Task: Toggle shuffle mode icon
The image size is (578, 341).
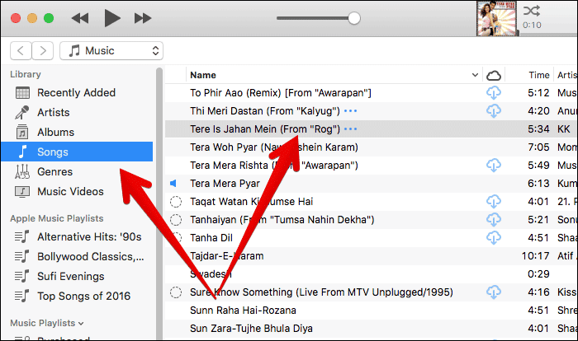Action: pyautogui.click(x=532, y=11)
